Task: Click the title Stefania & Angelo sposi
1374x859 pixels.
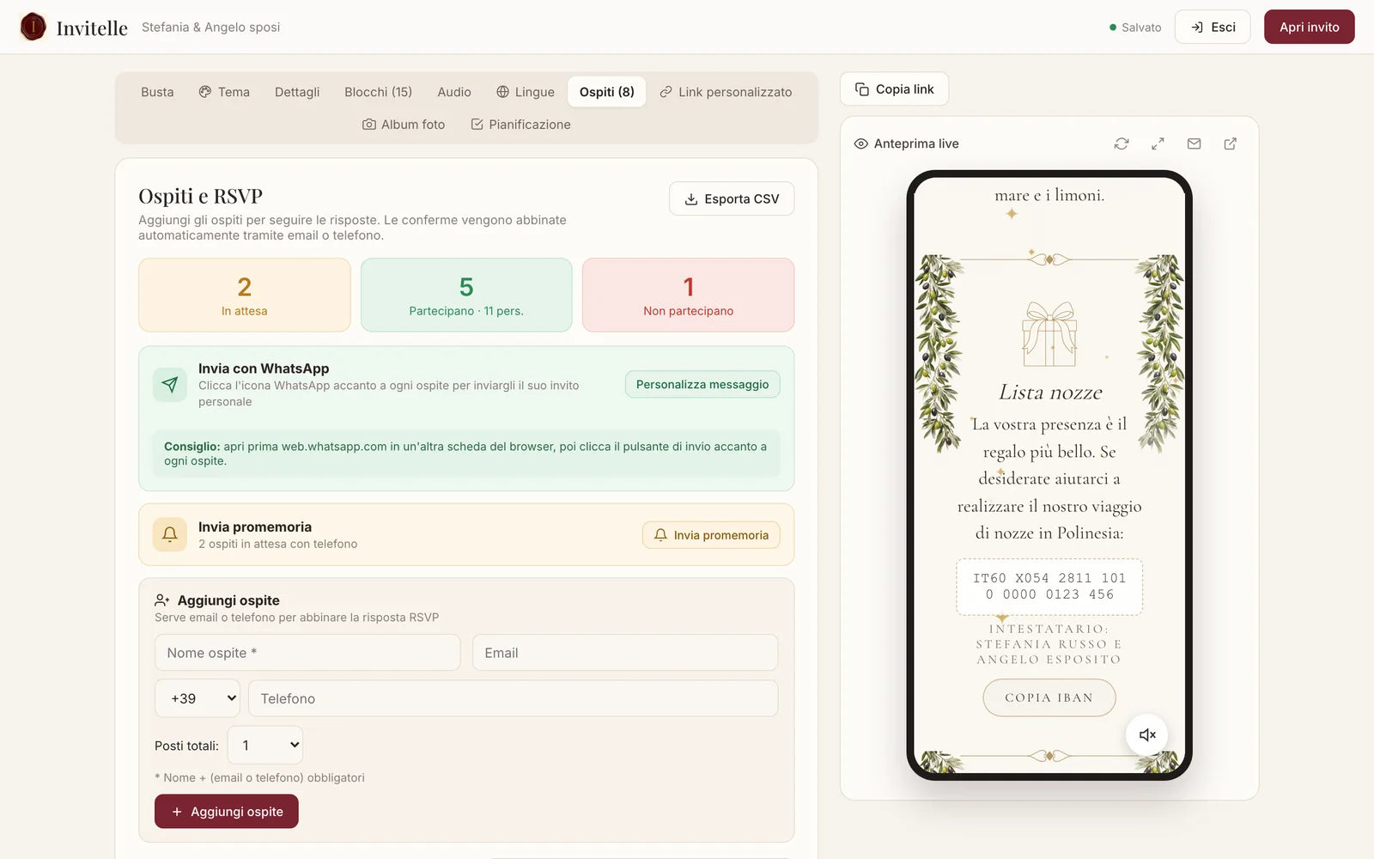Action: [x=210, y=27]
